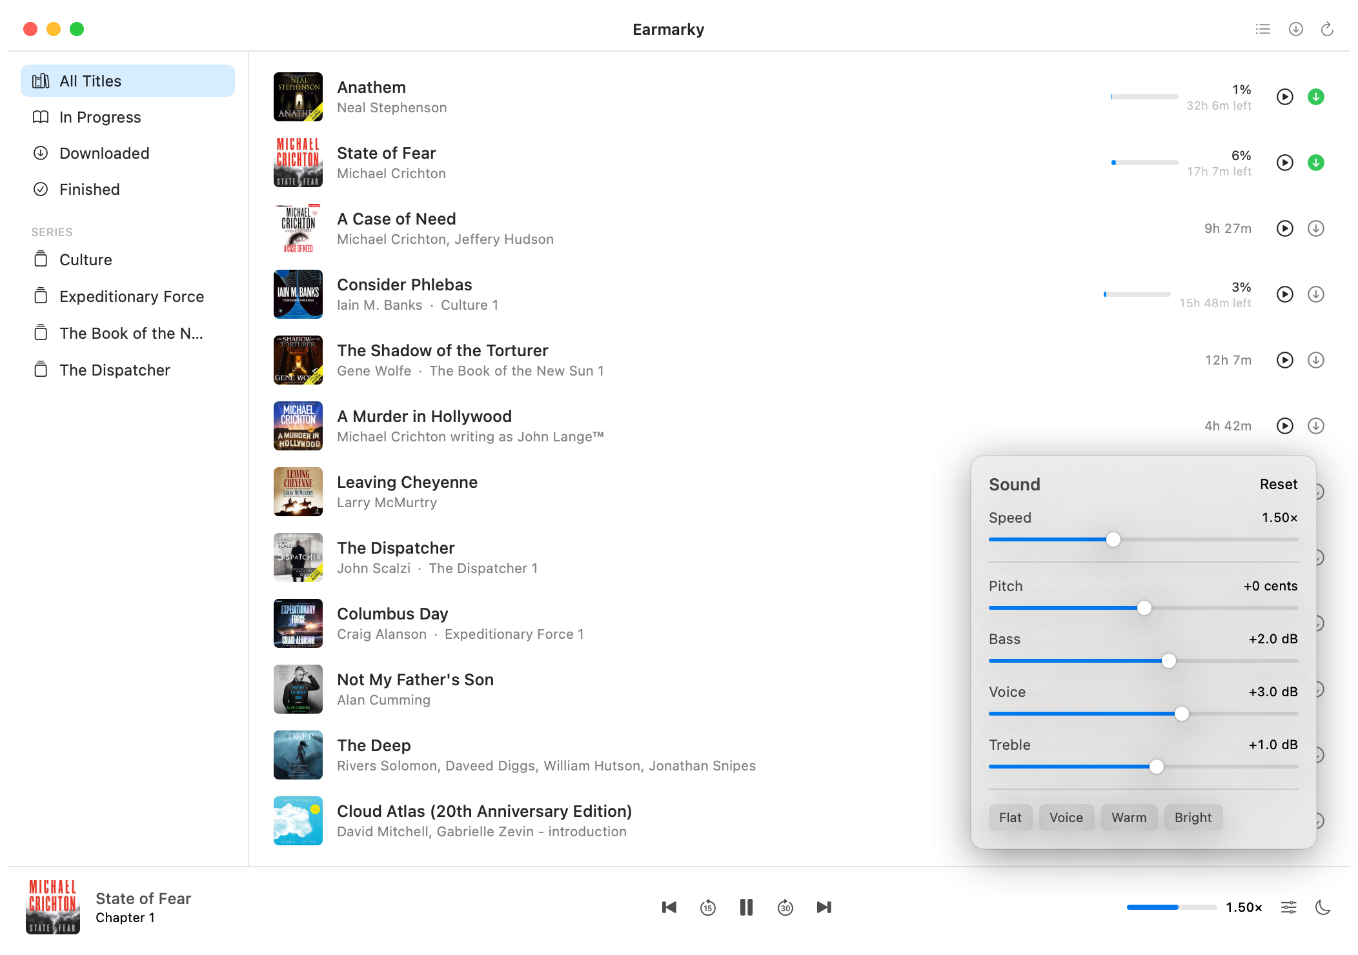Image resolution: width=1358 pixels, height=955 pixels.
Task: Play Anathem with its play icon
Action: [x=1284, y=97]
